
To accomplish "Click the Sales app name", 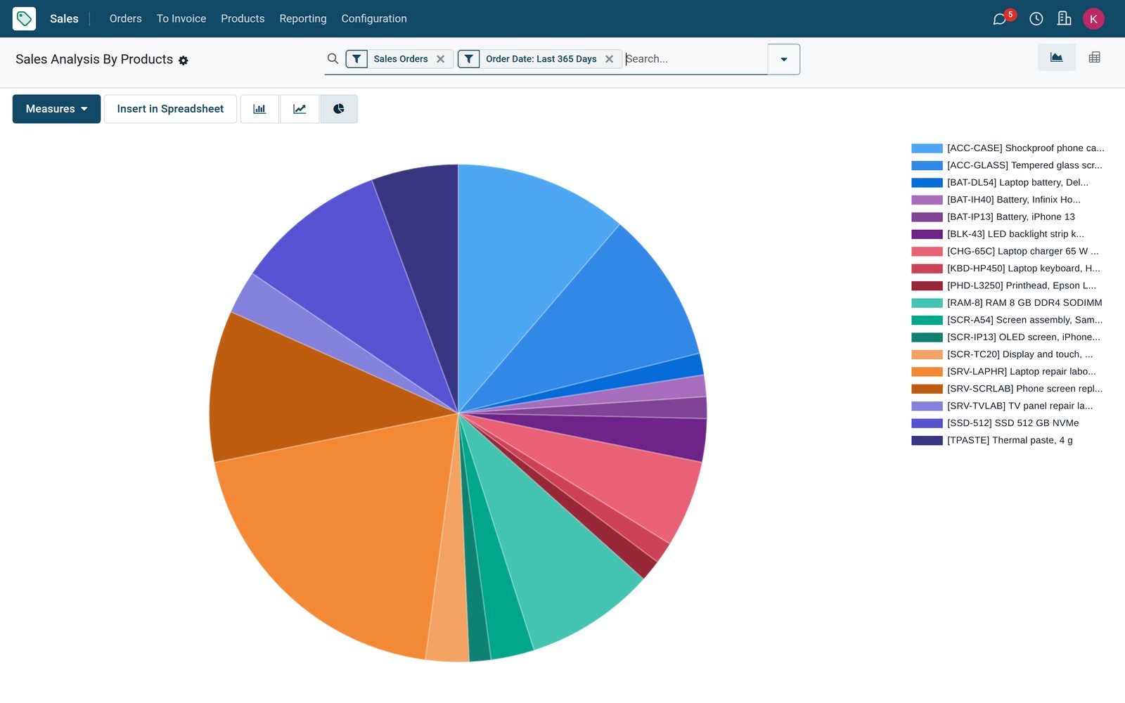I will click(x=64, y=19).
